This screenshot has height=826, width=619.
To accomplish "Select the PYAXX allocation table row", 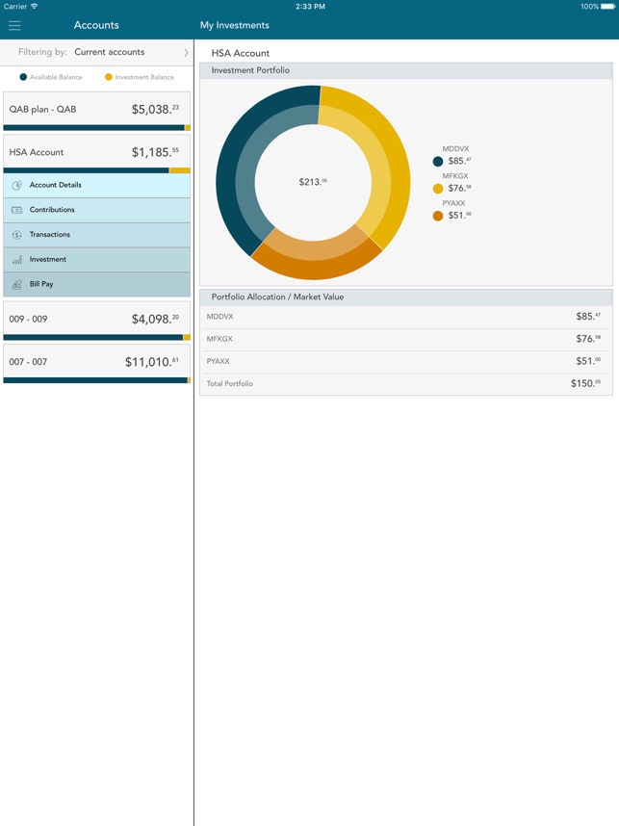I will (405, 361).
